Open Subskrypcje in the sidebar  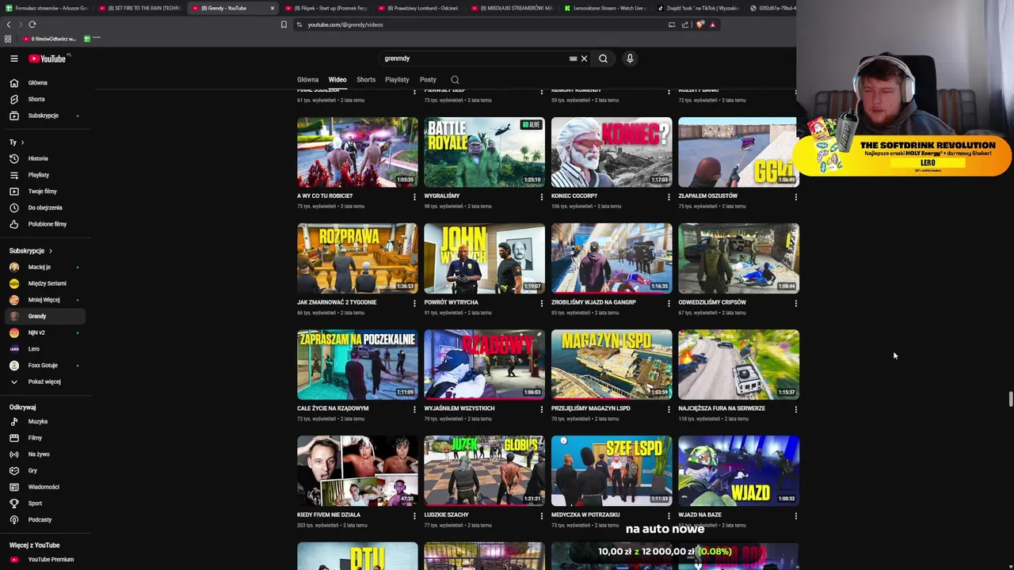(43, 116)
